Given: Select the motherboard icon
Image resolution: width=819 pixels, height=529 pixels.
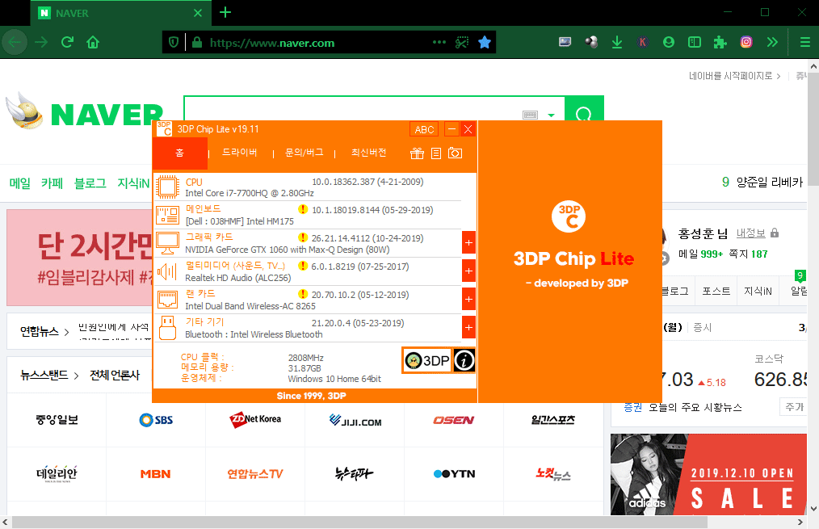Looking at the screenshot, I should [x=168, y=215].
